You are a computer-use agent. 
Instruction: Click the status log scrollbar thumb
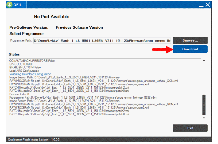coord(204,105)
